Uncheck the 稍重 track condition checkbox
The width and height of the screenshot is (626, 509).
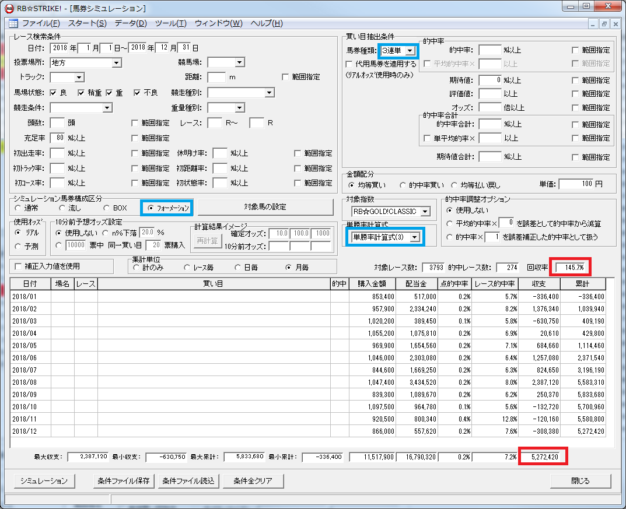81,93
